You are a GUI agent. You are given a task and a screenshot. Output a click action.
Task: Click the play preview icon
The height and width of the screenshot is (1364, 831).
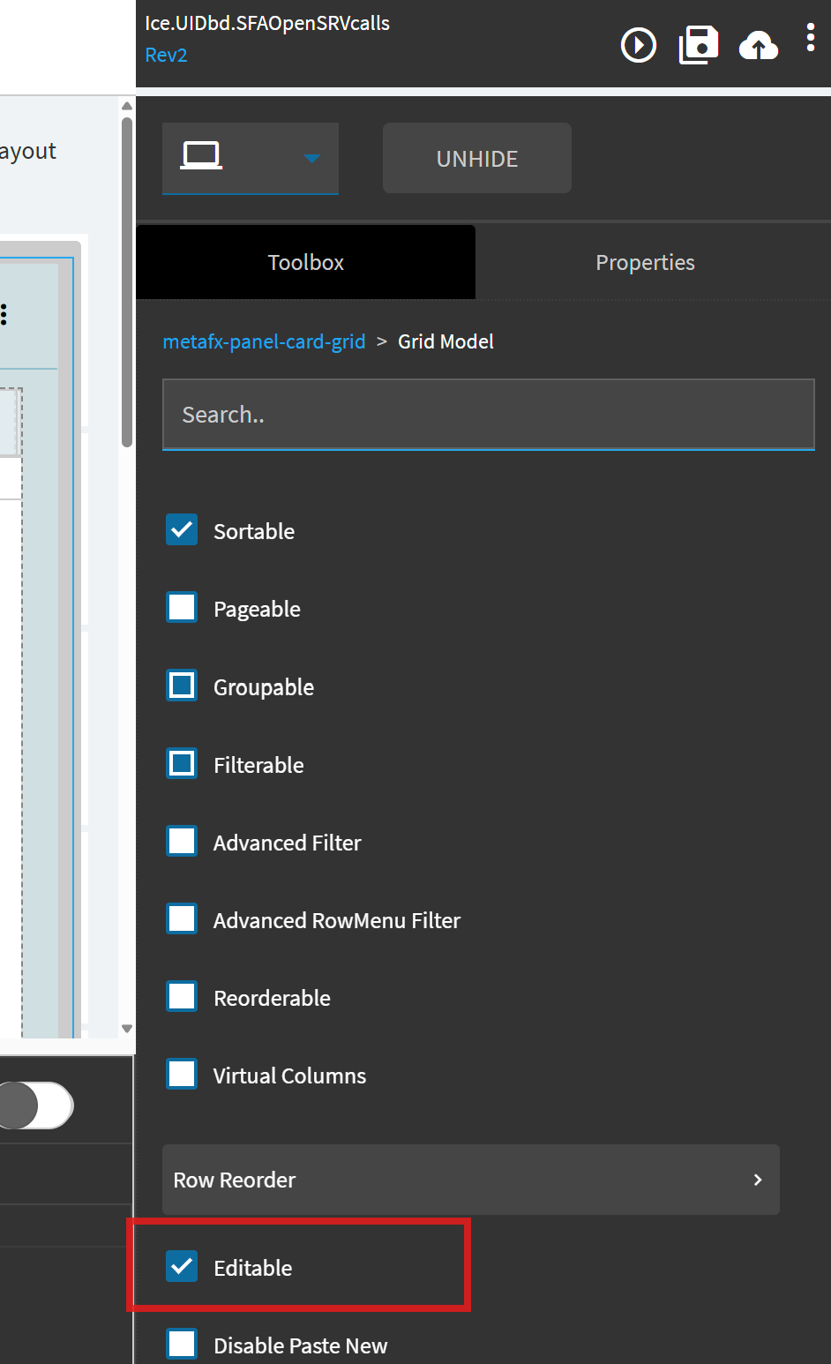point(639,45)
